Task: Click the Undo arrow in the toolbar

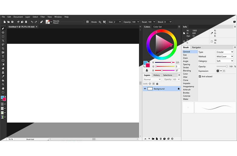Action: (32, 22)
